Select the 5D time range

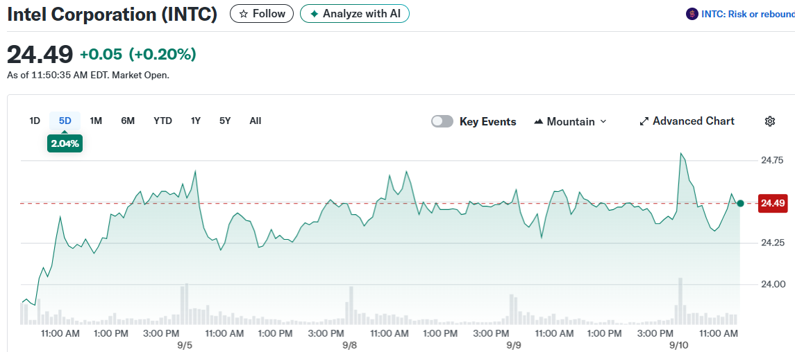(65, 121)
